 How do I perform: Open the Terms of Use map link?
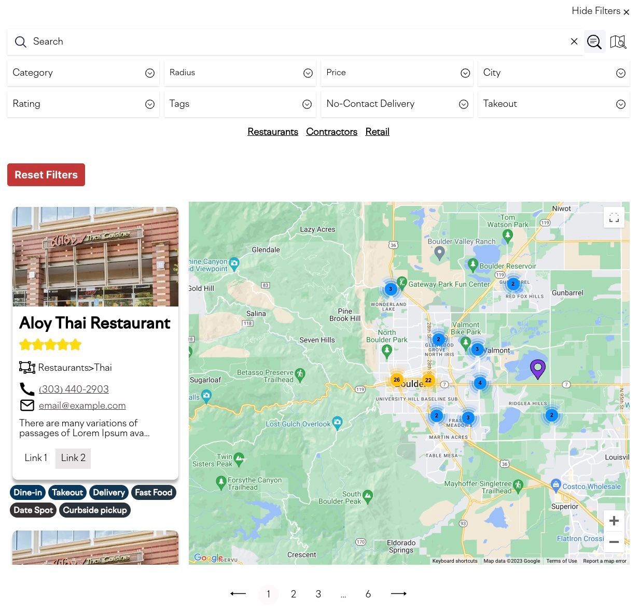[x=561, y=561]
